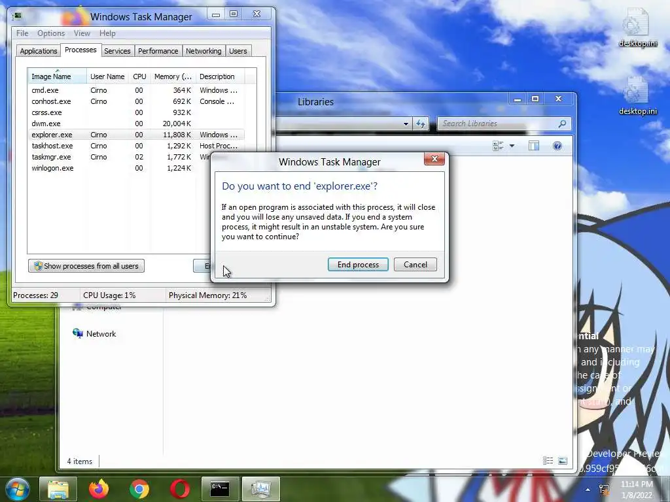The width and height of the screenshot is (670, 502).
Task: Select the winlogon.exe process row
Action: [x=120, y=168]
